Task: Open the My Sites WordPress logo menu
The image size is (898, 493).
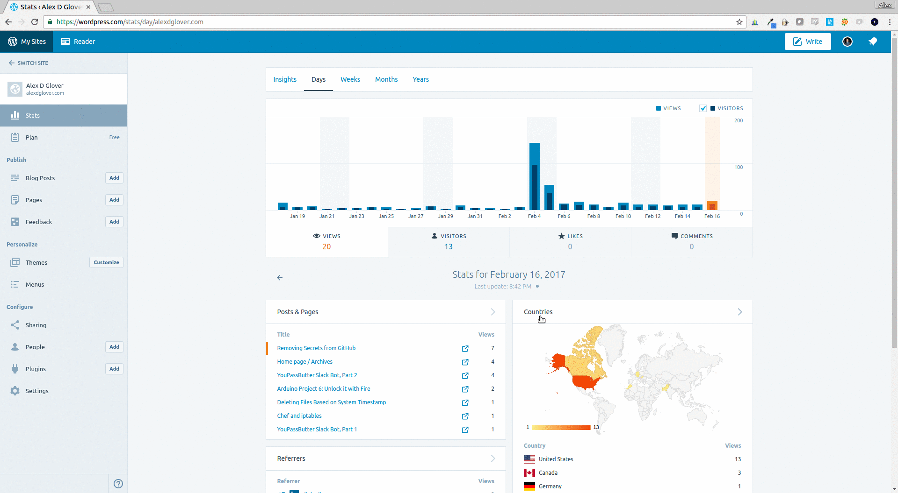Action: (27, 42)
